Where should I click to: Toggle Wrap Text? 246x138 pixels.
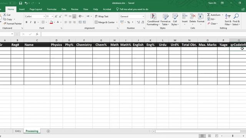[101, 16]
